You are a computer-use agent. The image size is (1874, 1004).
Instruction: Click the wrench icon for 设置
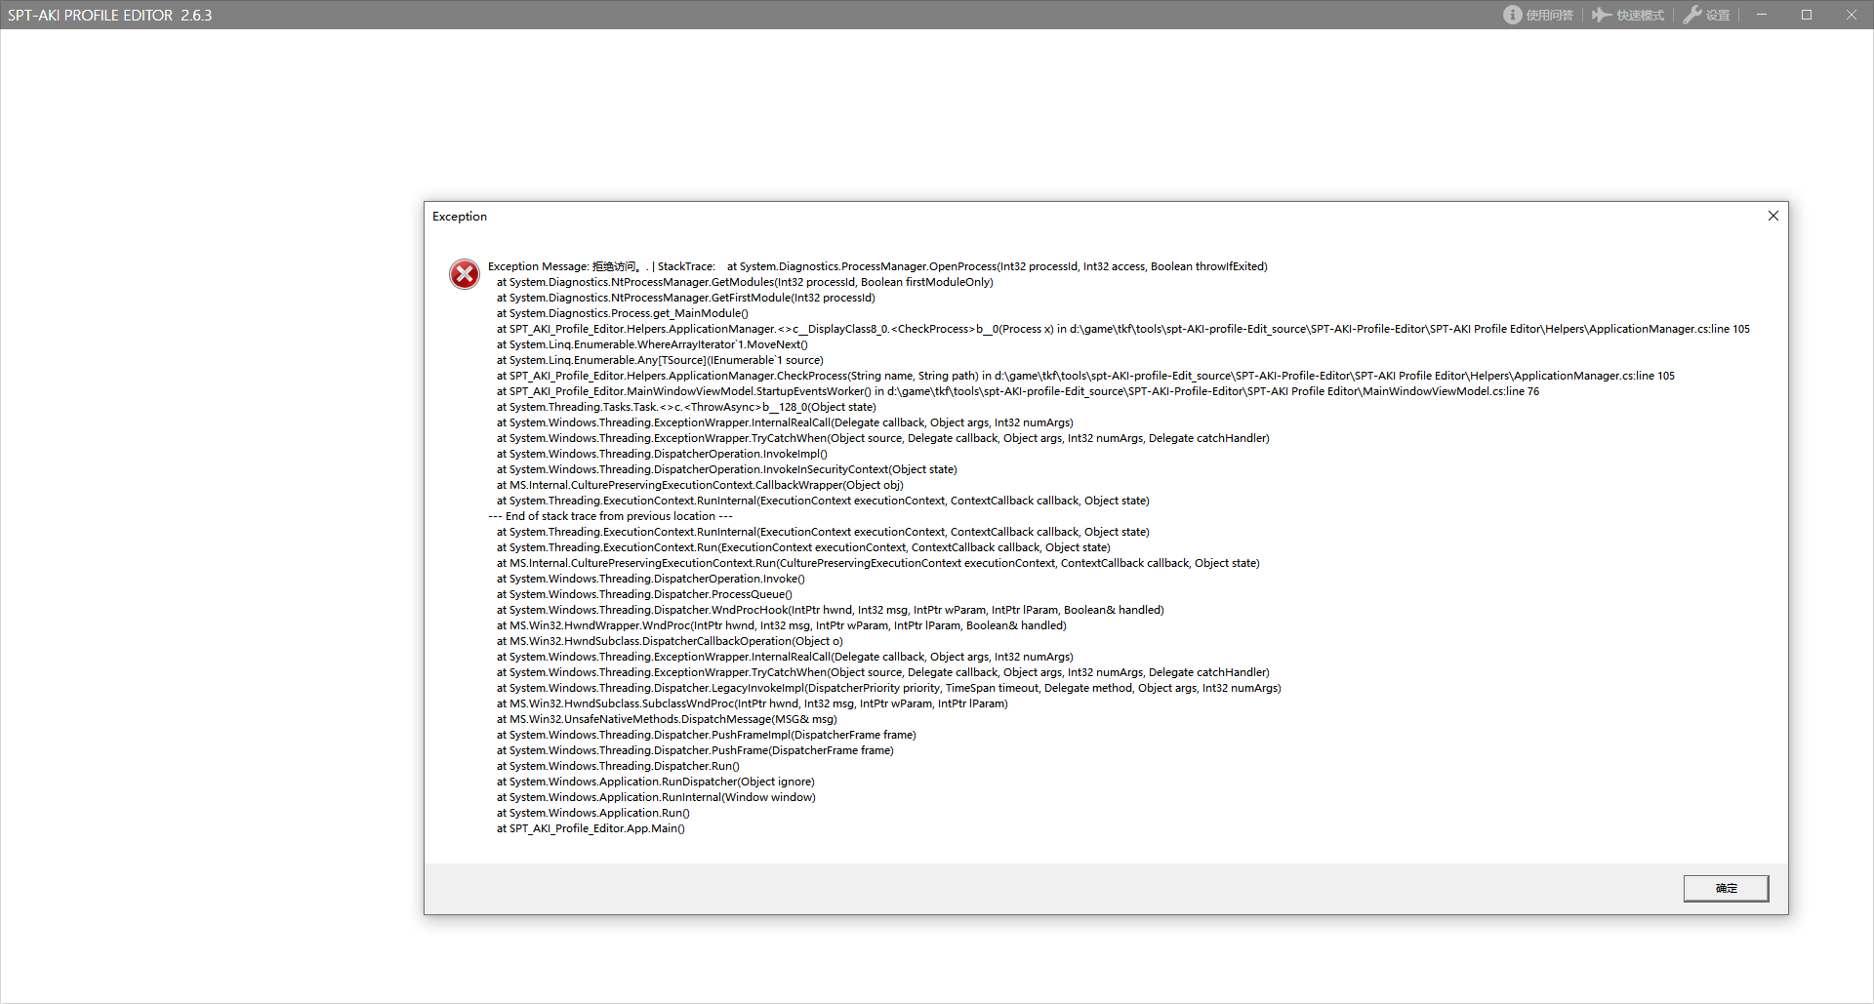pos(1692,15)
